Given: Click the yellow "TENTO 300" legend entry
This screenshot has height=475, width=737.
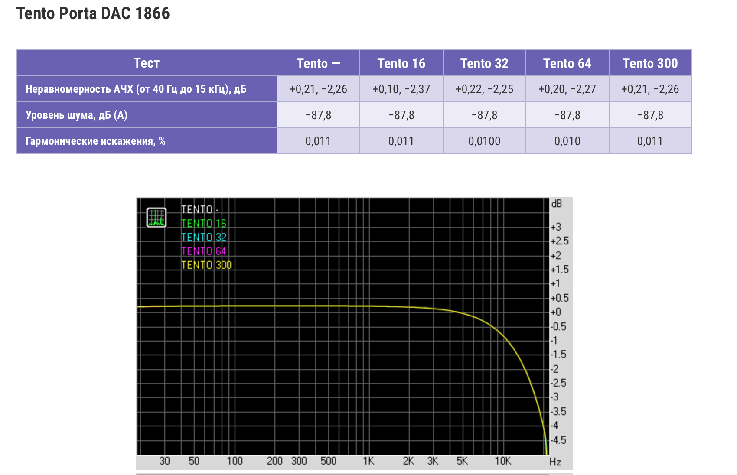Looking at the screenshot, I should click(206, 265).
